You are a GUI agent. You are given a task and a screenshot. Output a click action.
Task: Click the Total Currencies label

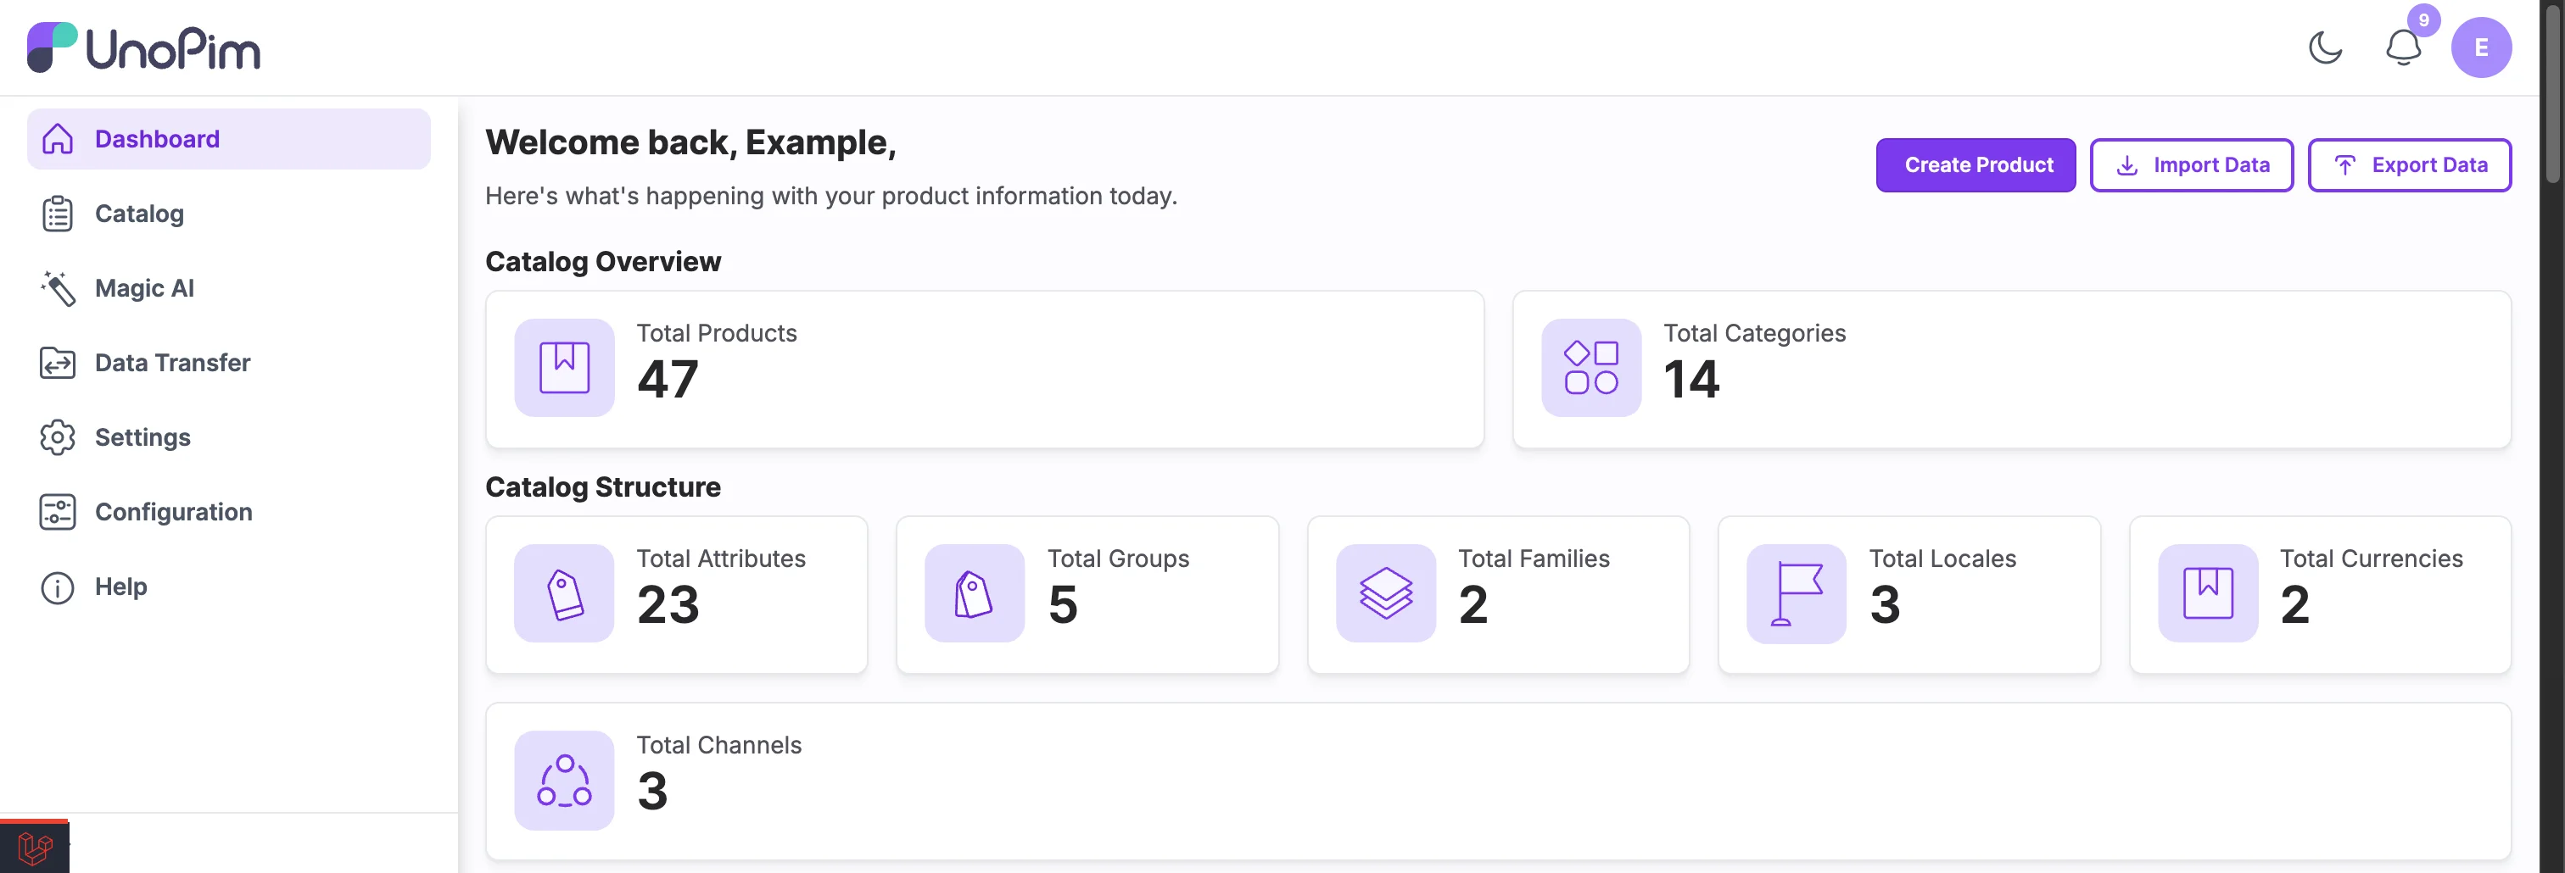click(2371, 559)
